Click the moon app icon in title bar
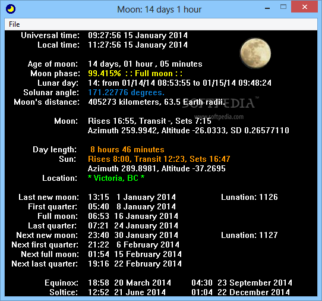The image size is (322, 301). coord(11,9)
